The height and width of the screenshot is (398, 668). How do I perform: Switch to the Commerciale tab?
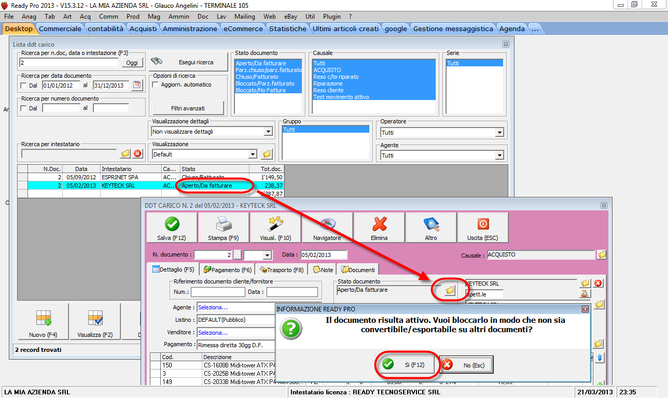(x=60, y=29)
